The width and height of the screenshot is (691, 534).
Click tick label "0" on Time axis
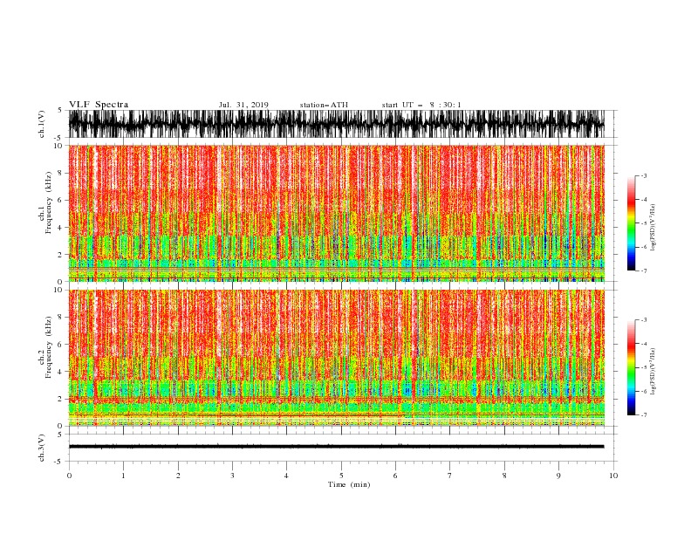tap(69, 476)
